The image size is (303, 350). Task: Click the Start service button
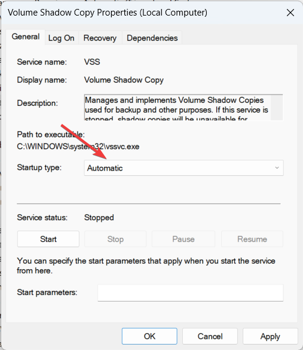48,239
